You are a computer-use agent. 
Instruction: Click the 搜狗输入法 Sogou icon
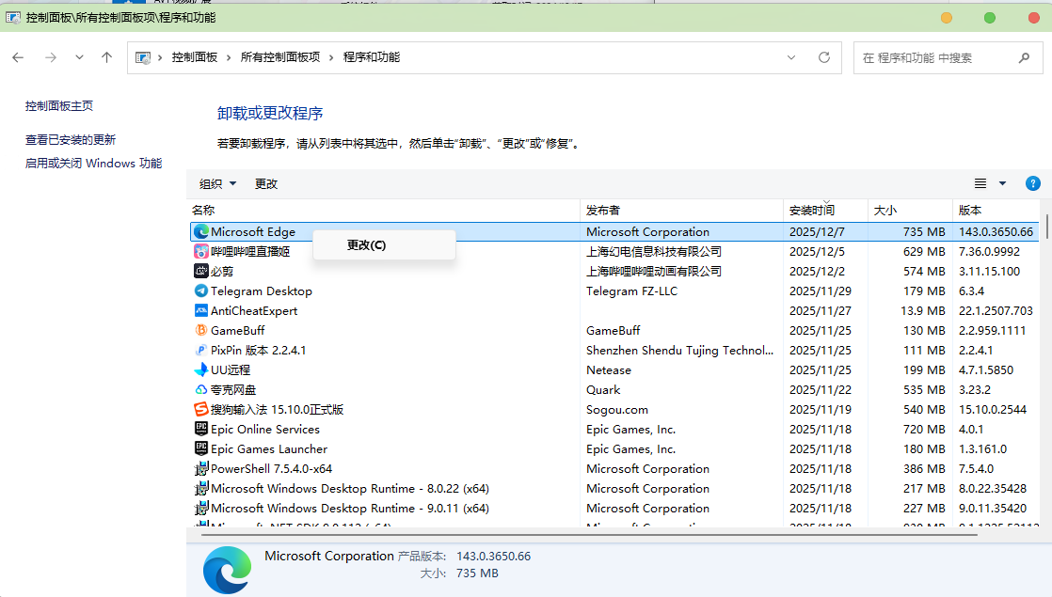(200, 409)
